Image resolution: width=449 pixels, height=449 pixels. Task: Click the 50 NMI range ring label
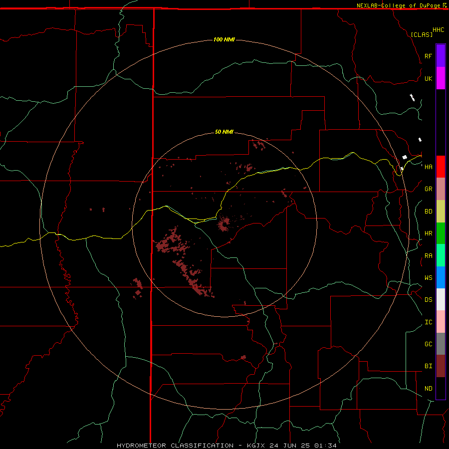(x=224, y=132)
